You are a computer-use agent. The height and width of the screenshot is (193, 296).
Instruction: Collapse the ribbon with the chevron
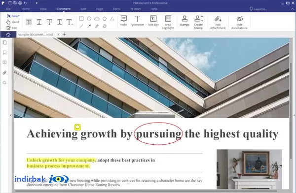(x=293, y=9)
